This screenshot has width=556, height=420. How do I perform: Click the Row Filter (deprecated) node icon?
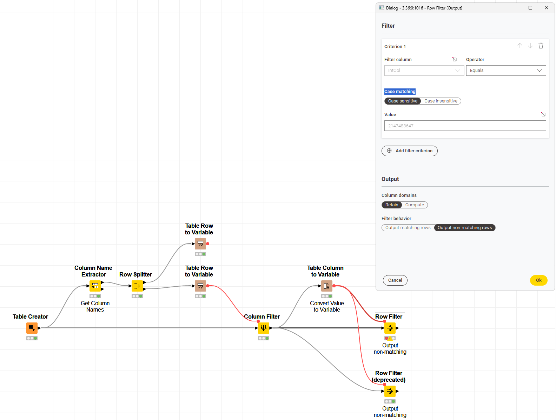[390, 391]
